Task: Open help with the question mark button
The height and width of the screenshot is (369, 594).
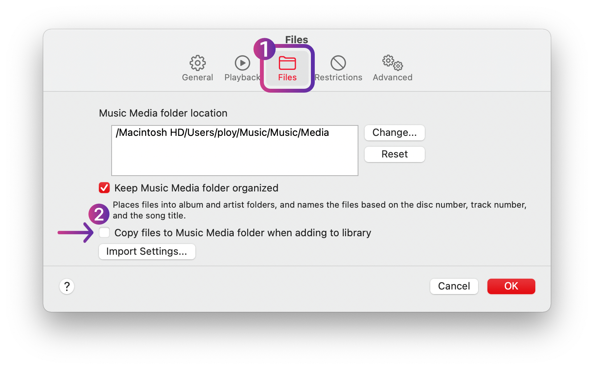Action: pos(67,286)
